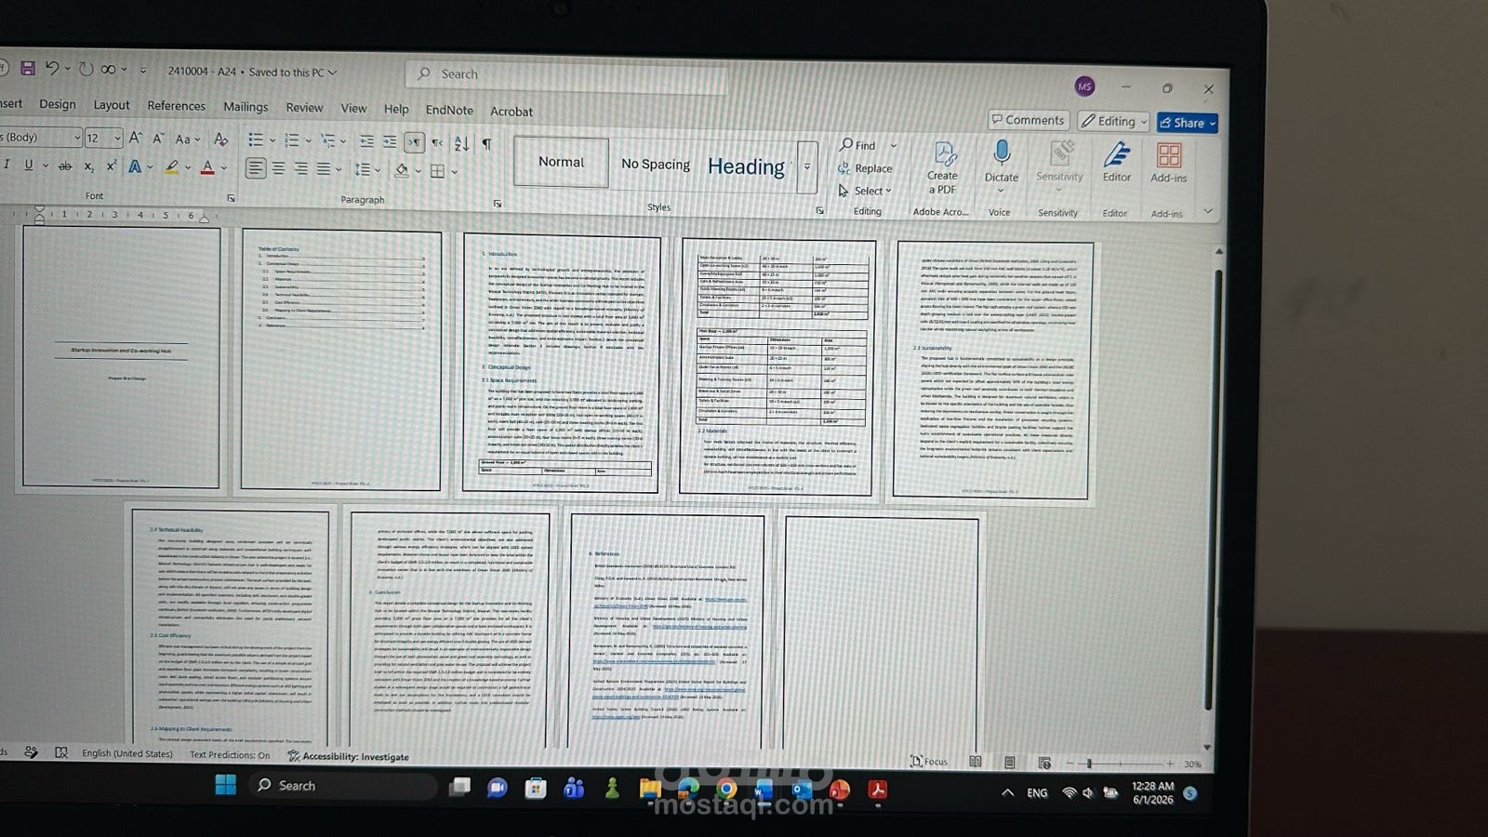Open the Layout tab
The height and width of the screenshot is (837, 1488).
[x=112, y=105]
